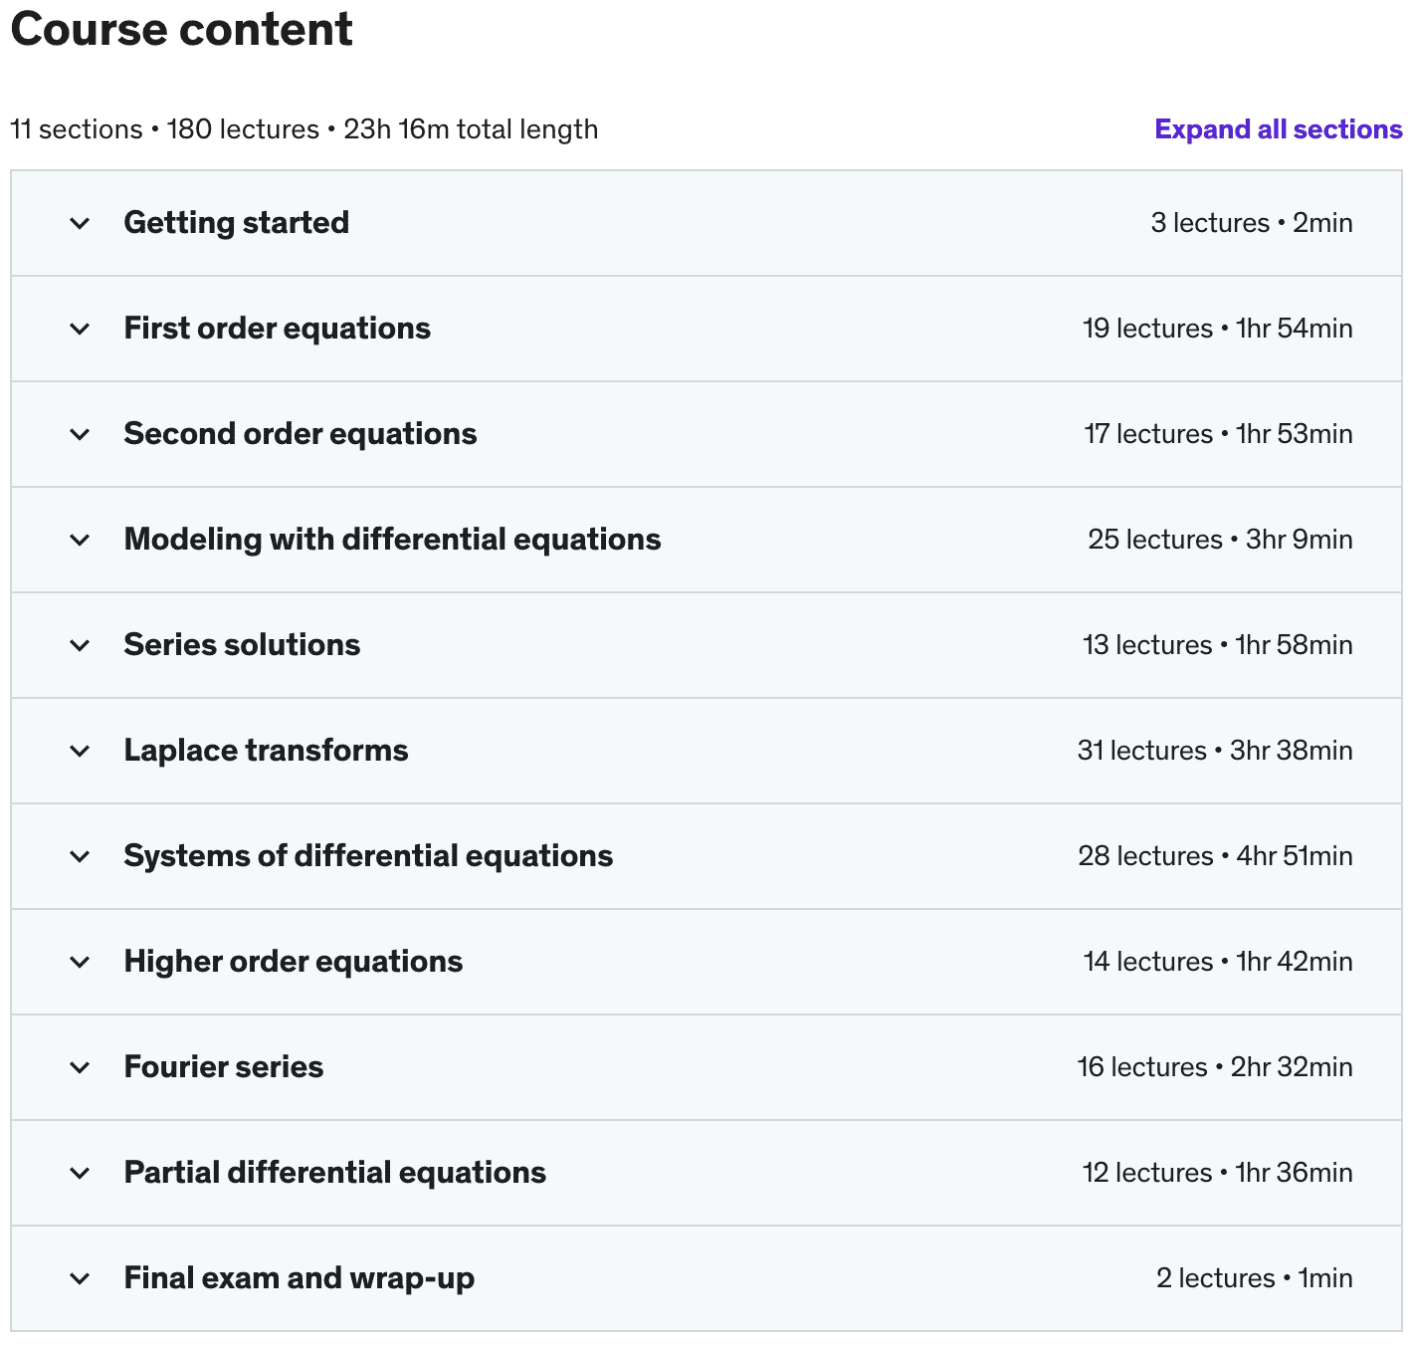This screenshot has width=1411, height=1351.
Task: Click the Series solutions section heading
Action: tap(242, 645)
